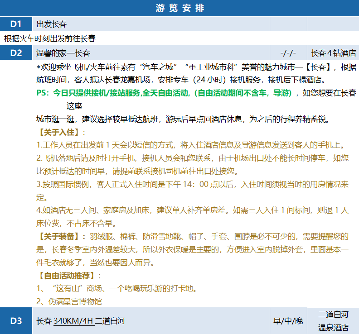Image resolution: width=359 pixels, height=334 pixels.
Task: Click the 早/中/晚 meal cell in D3
Action: pos(288,321)
